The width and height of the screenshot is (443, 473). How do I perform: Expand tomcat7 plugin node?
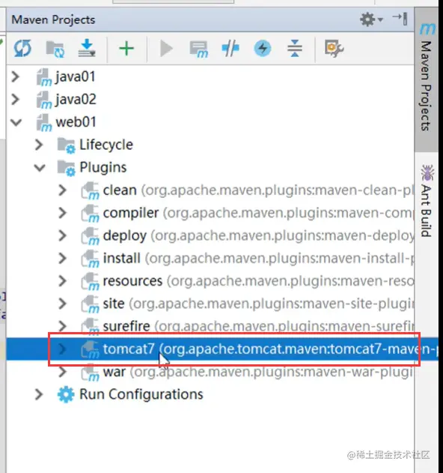(62, 349)
